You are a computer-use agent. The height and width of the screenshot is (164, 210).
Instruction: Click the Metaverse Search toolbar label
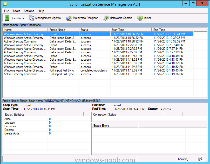121,18
